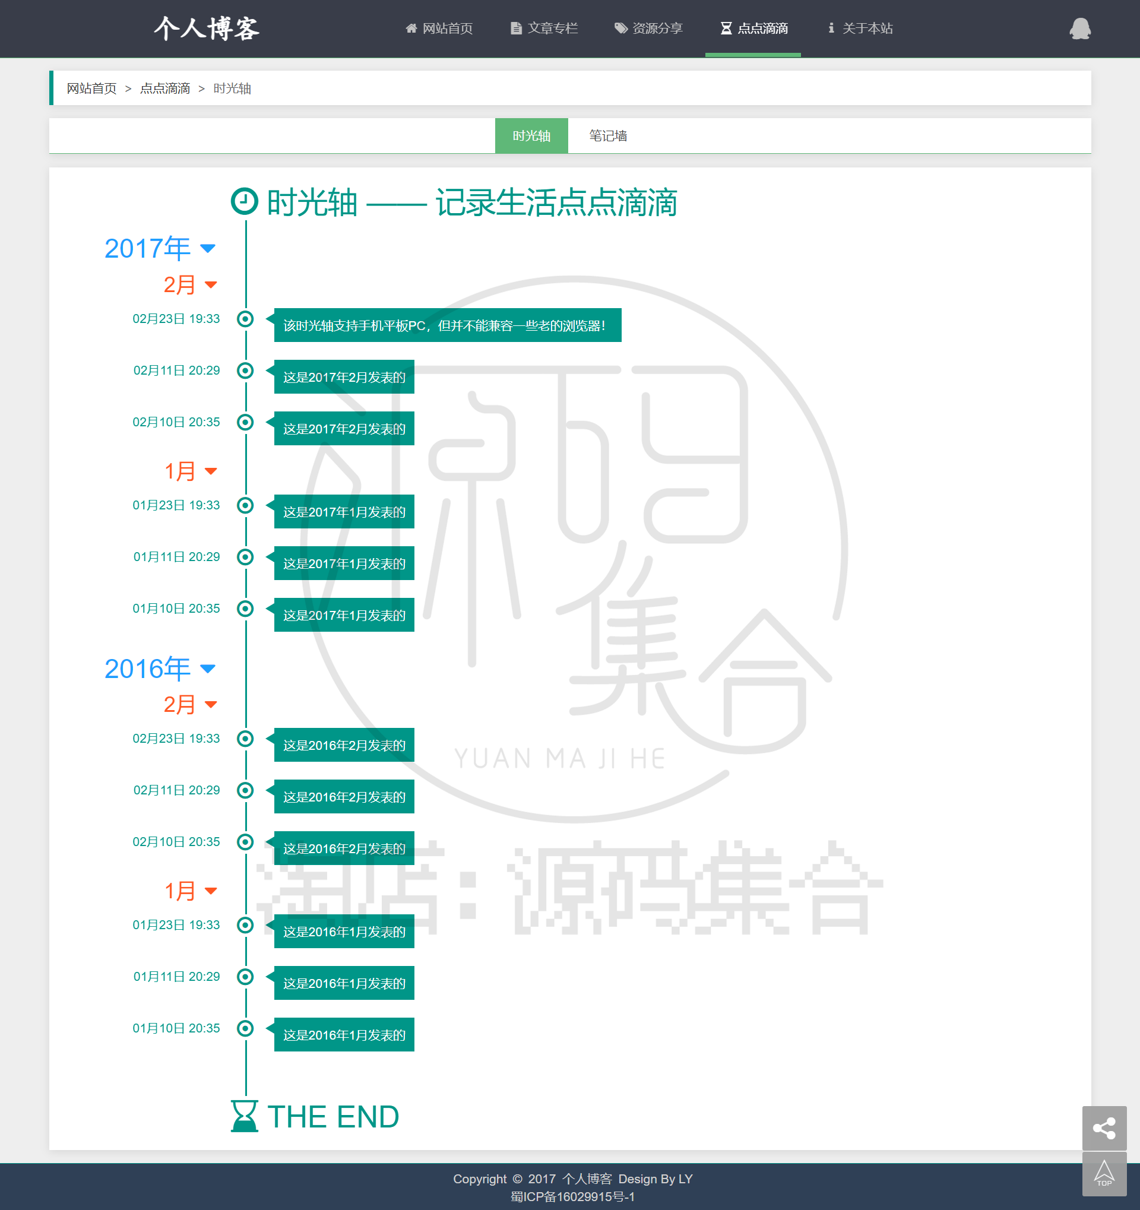1140x1210 pixels.
Task: Open the 文章专栏 navigation item
Action: coord(544,28)
